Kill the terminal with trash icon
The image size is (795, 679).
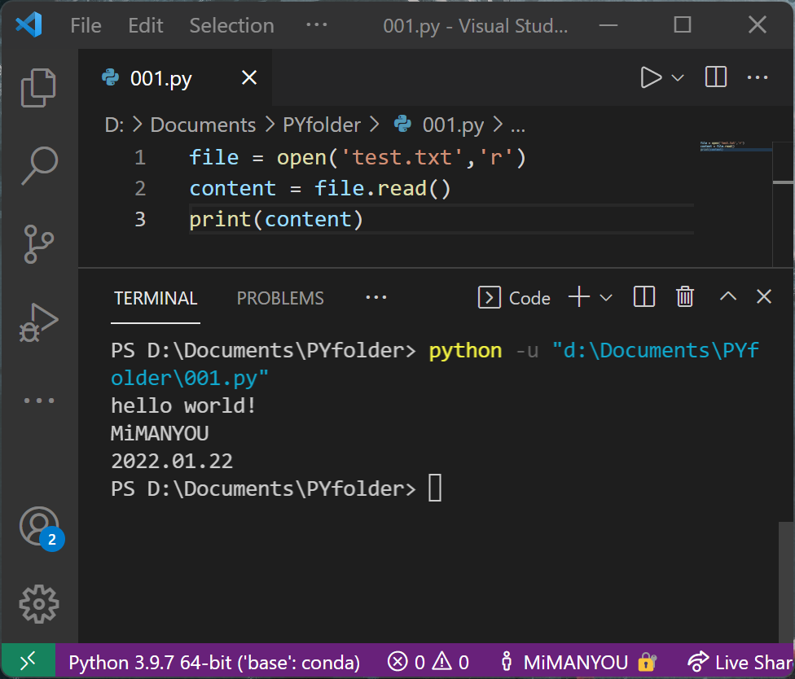(x=685, y=297)
